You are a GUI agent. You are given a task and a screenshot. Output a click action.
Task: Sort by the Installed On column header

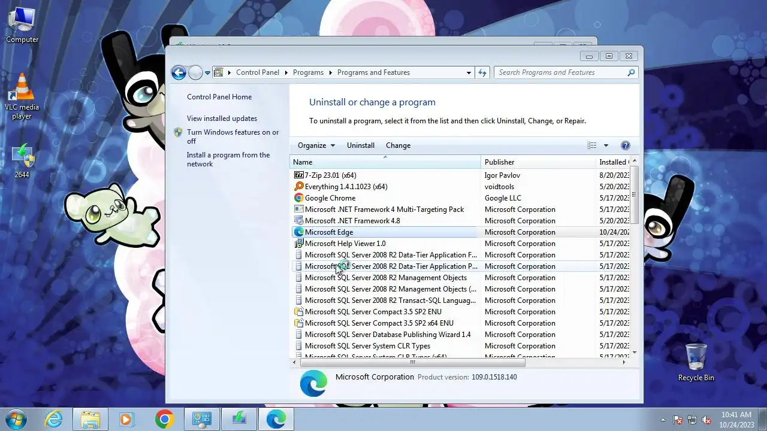click(613, 162)
